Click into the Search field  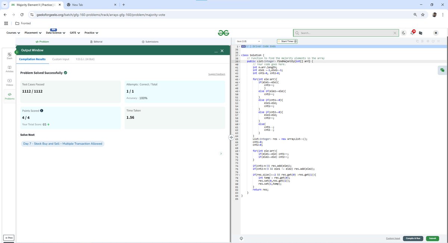pyautogui.click(x=346, y=33)
